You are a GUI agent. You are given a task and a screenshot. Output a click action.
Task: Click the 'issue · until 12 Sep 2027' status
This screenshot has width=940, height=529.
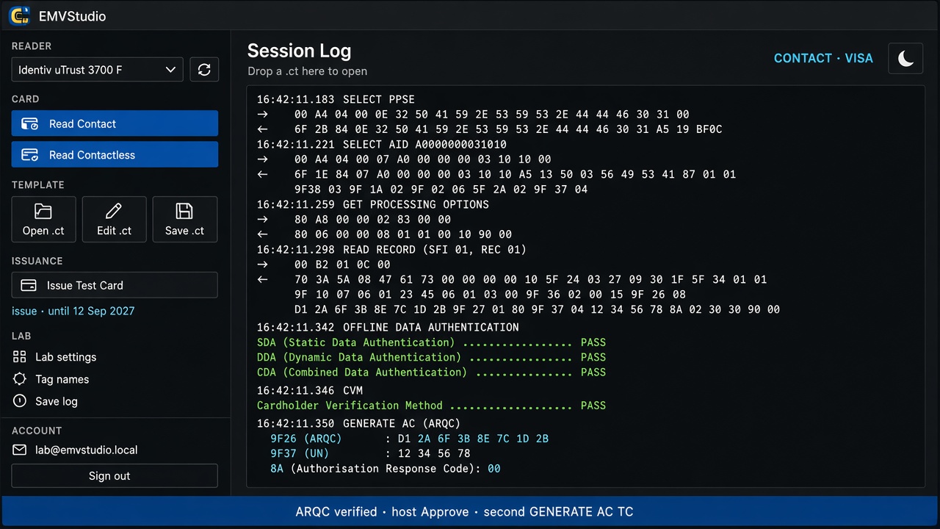point(73,311)
